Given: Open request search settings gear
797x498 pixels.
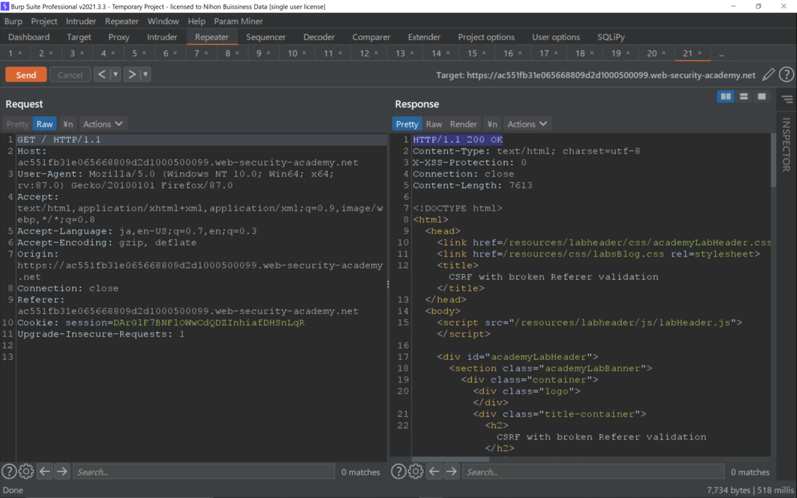Looking at the screenshot, I should tap(26, 471).
